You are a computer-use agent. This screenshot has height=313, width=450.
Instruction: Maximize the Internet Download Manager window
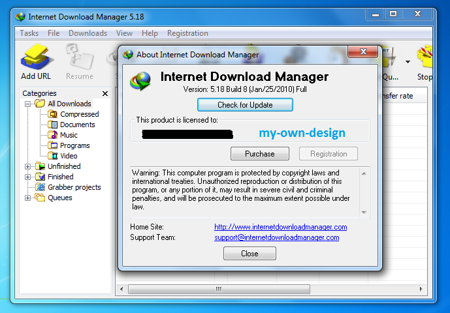(393, 14)
